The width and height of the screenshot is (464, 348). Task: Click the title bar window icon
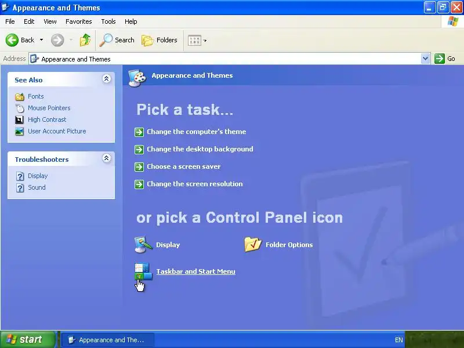5,7
